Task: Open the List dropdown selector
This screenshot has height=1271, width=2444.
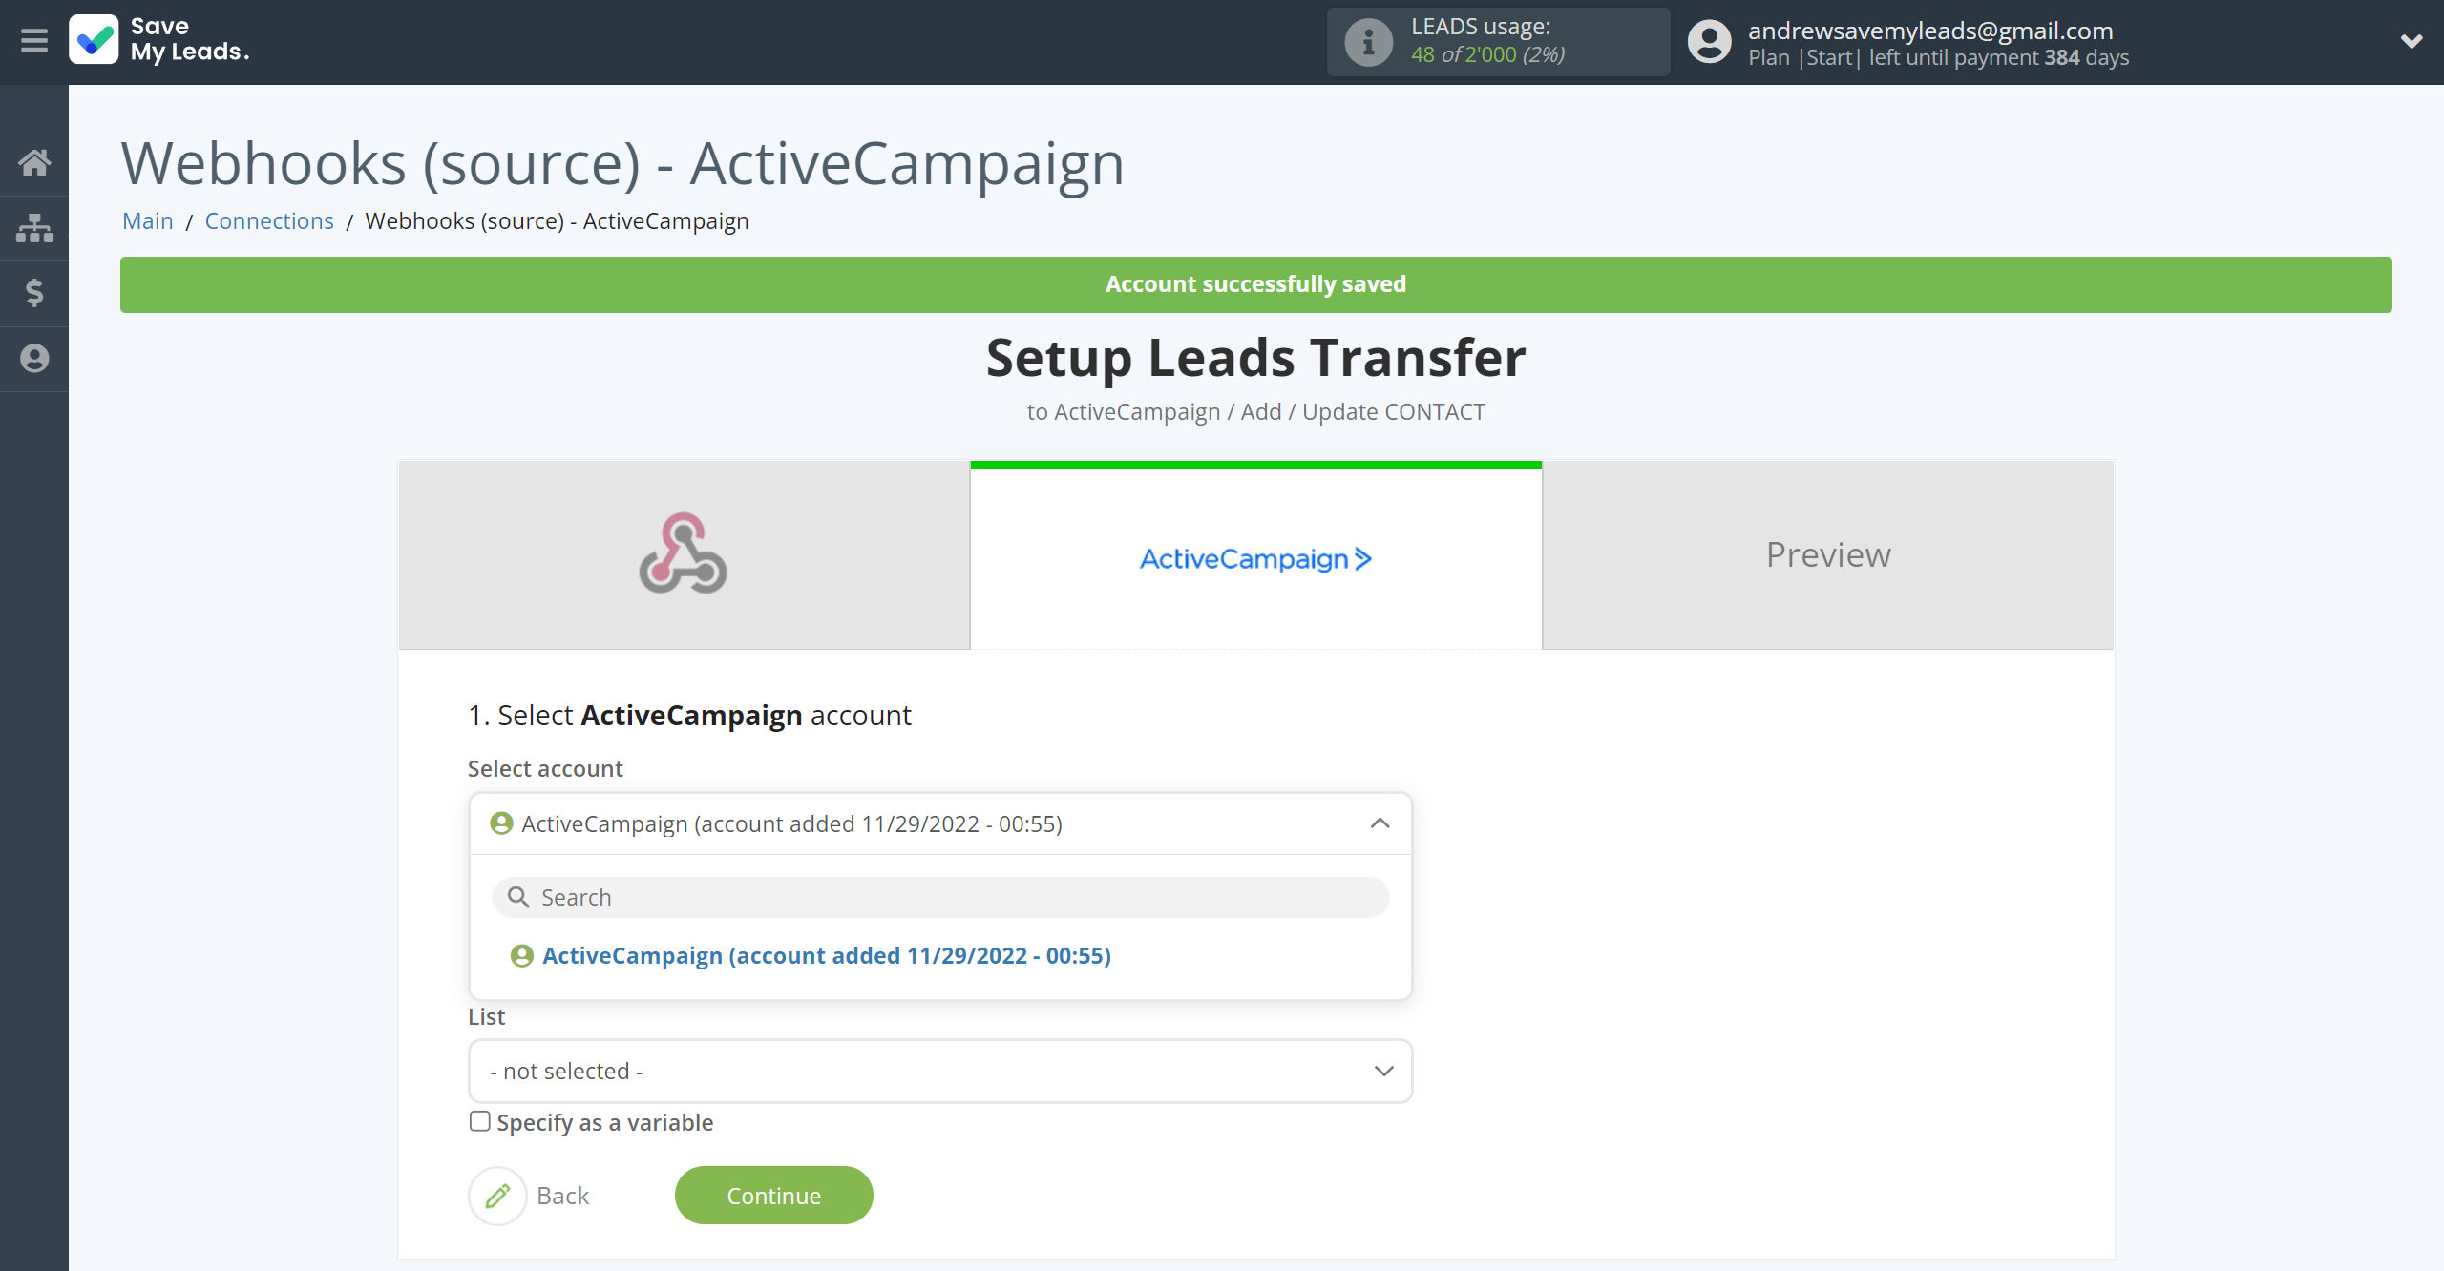Action: [939, 1069]
